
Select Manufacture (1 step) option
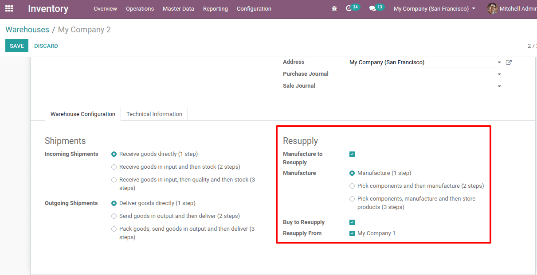tap(352, 173)
